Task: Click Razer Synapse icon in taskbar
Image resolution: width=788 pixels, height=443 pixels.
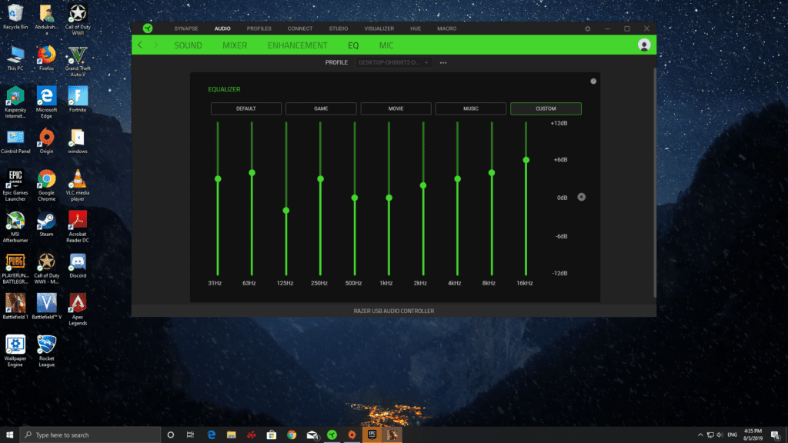Action: [x=332, y=435]
